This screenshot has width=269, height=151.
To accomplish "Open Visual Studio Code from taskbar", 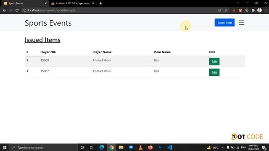I will tap(170, 147).
